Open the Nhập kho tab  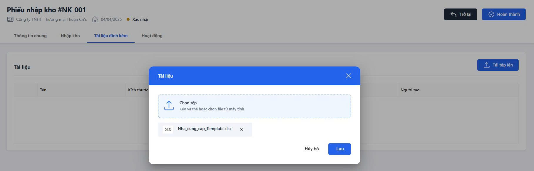(70, 36)
